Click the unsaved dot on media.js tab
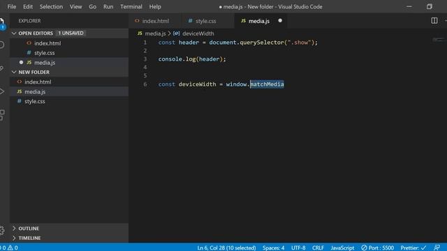 tap(280, 20)
